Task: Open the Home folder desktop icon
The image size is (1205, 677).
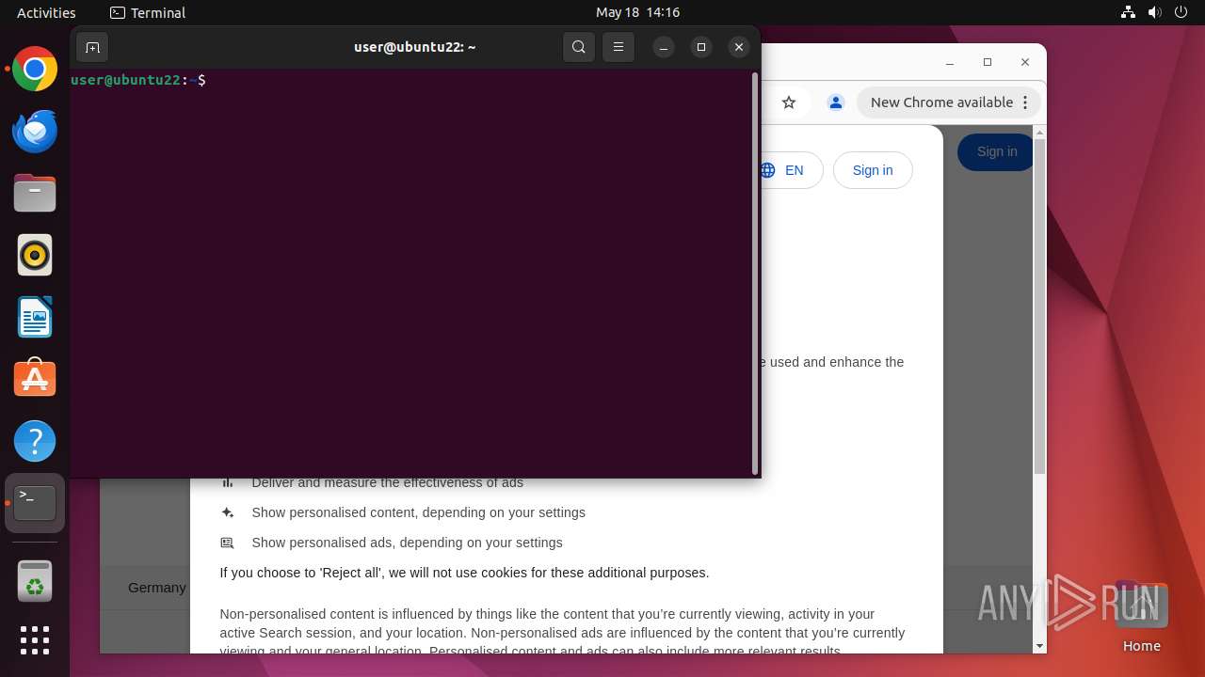Action: click(x=1141, y=616)
